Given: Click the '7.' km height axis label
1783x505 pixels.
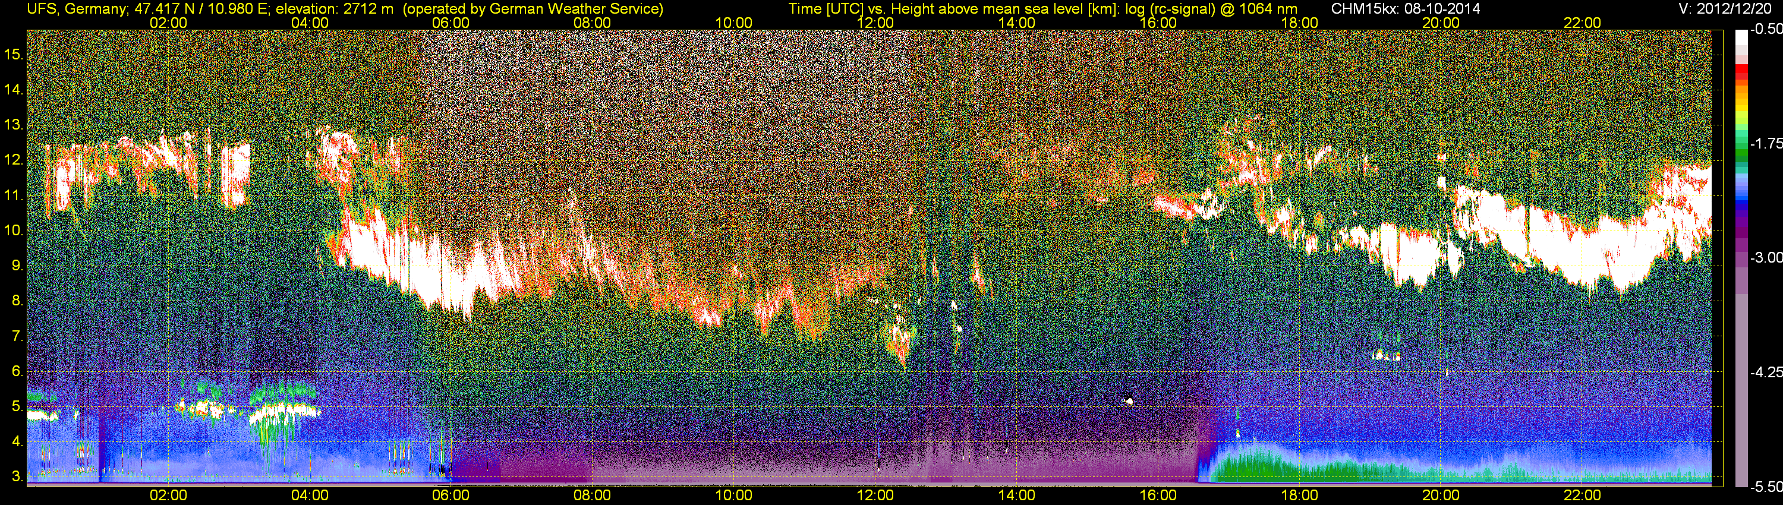Looking at the screenshot, I should (18, 336).
